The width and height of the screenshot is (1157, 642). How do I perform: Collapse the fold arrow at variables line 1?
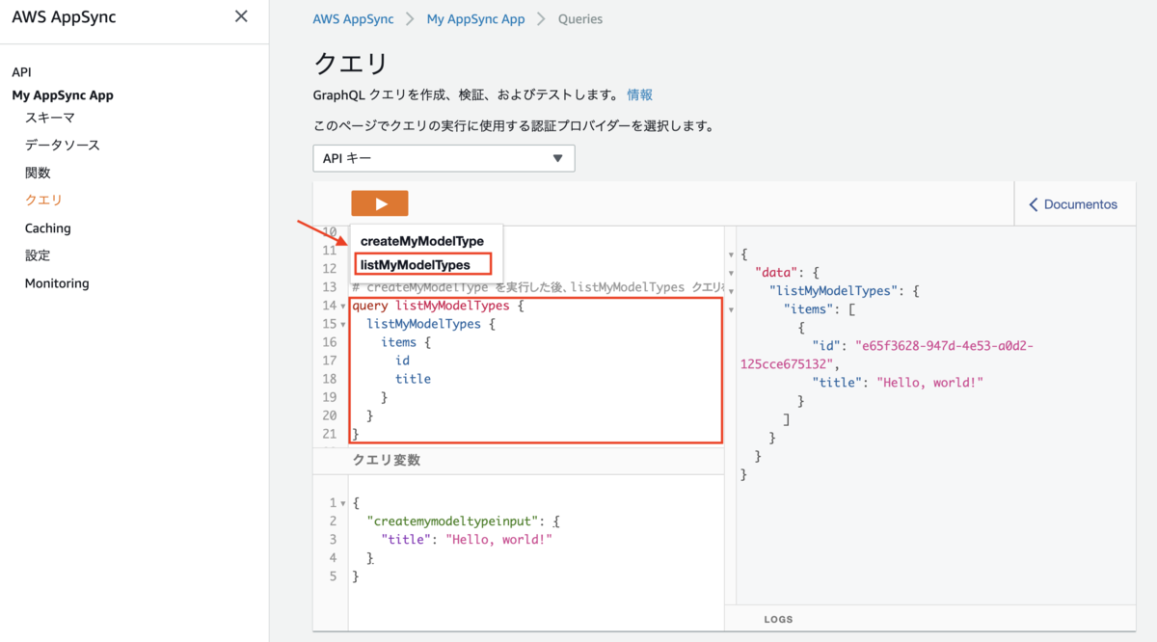click(343, 503)
